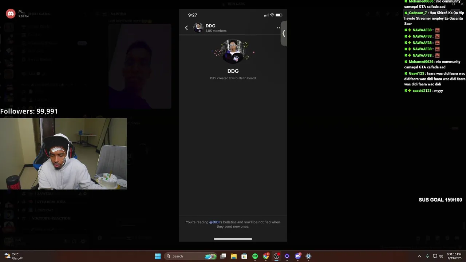This screenshot has width=466, height=262.
Task: Click saacid2121 username in chat
Action: [422, 91]
